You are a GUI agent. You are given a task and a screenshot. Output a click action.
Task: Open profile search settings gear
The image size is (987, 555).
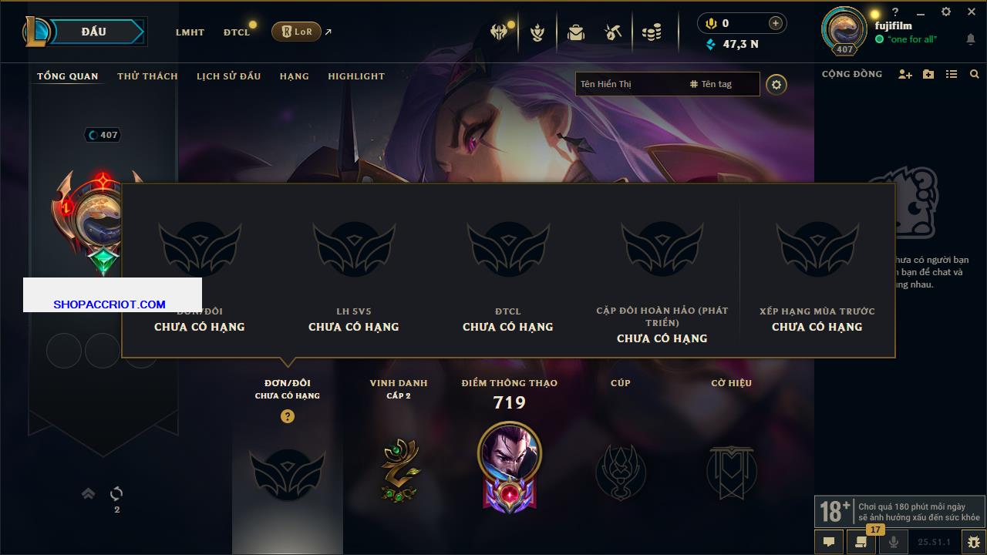(x=776, y=84)
